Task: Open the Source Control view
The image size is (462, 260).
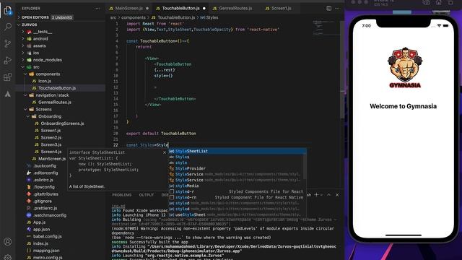Action: [8, 43]
